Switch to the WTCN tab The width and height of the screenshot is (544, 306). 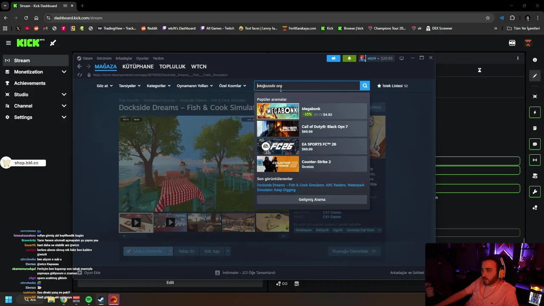pos(199,67)
